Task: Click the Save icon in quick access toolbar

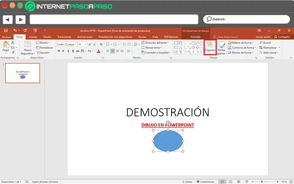Action: click(6, 30)
